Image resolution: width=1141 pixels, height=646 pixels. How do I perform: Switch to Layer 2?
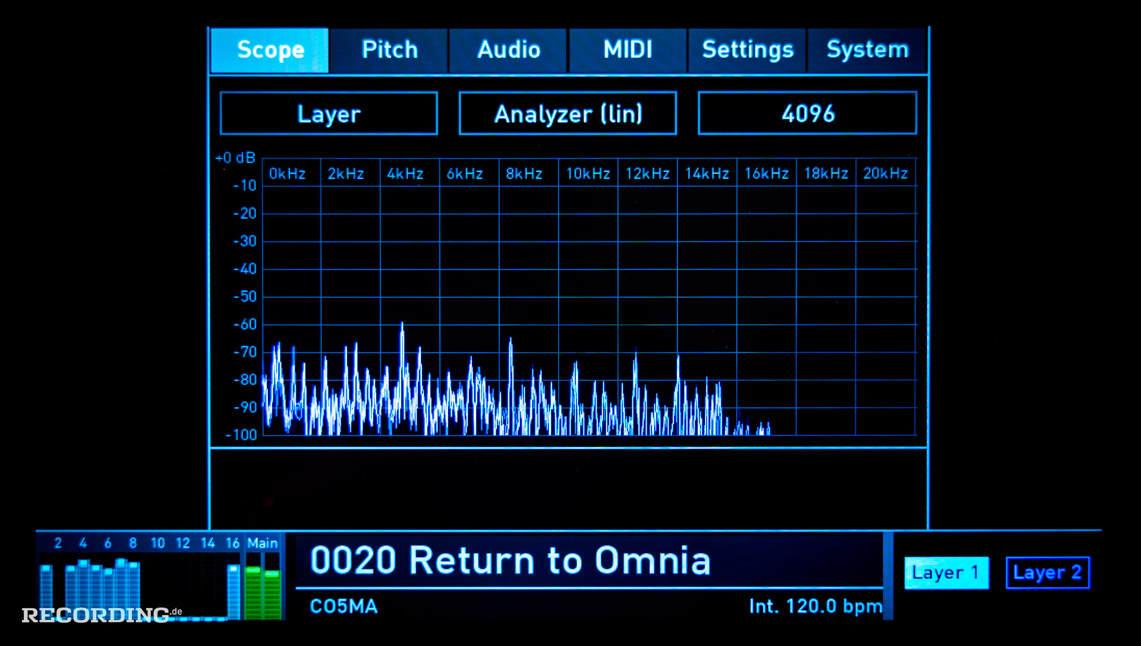pyautogui.click(x=1047, y=573)
